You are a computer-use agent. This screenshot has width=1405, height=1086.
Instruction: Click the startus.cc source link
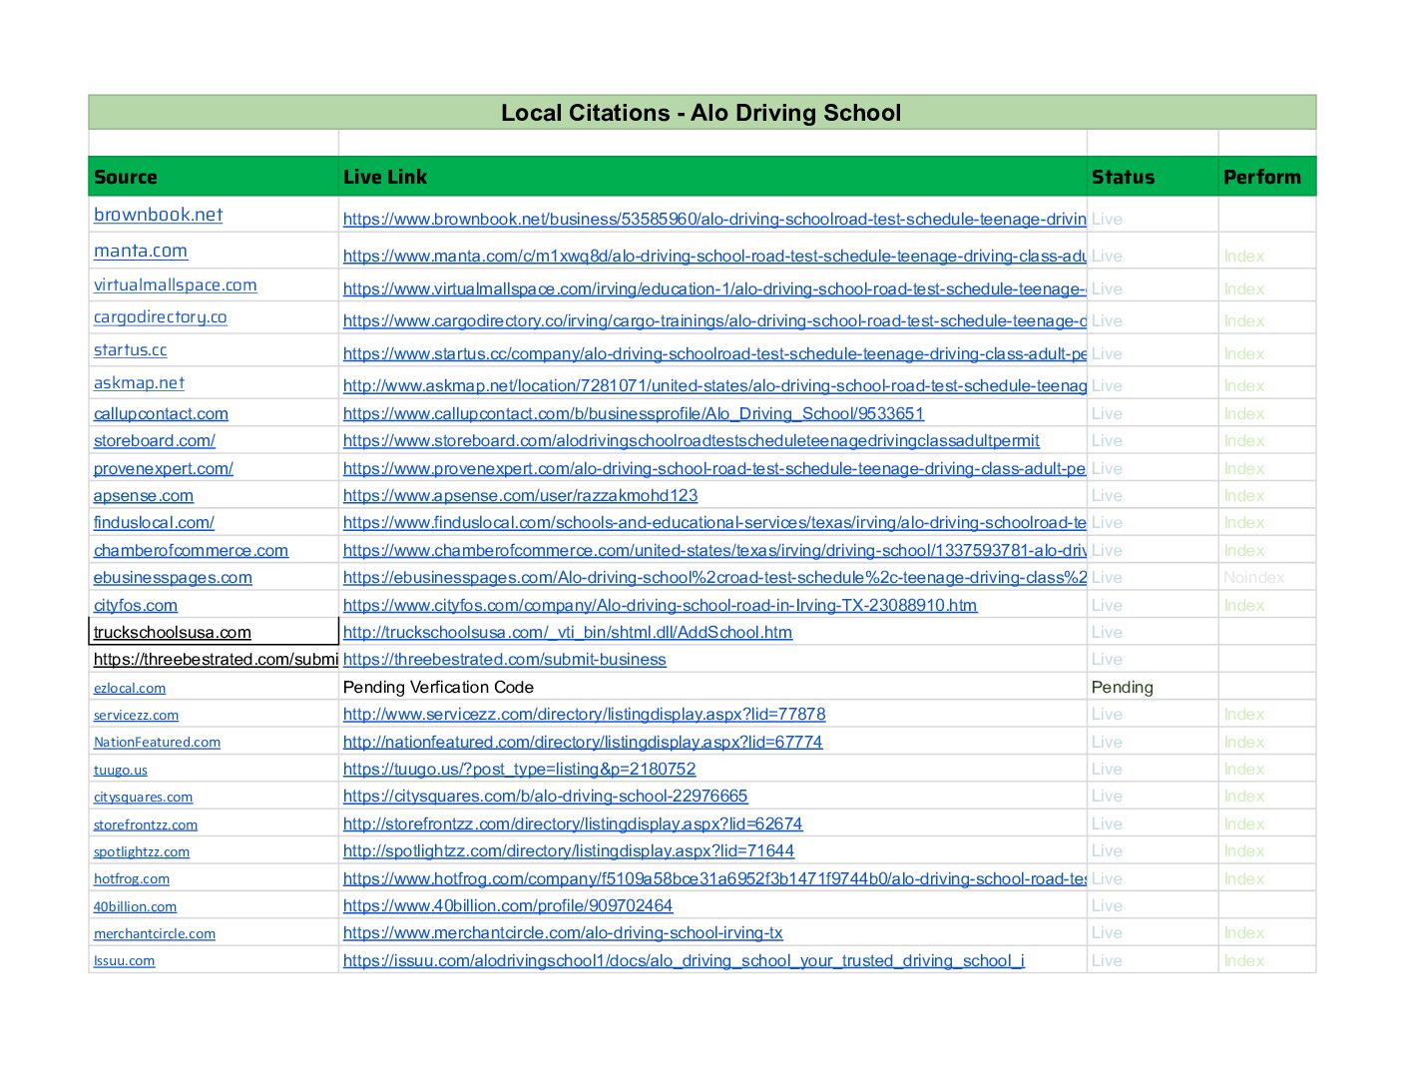[x=131, y=350]
